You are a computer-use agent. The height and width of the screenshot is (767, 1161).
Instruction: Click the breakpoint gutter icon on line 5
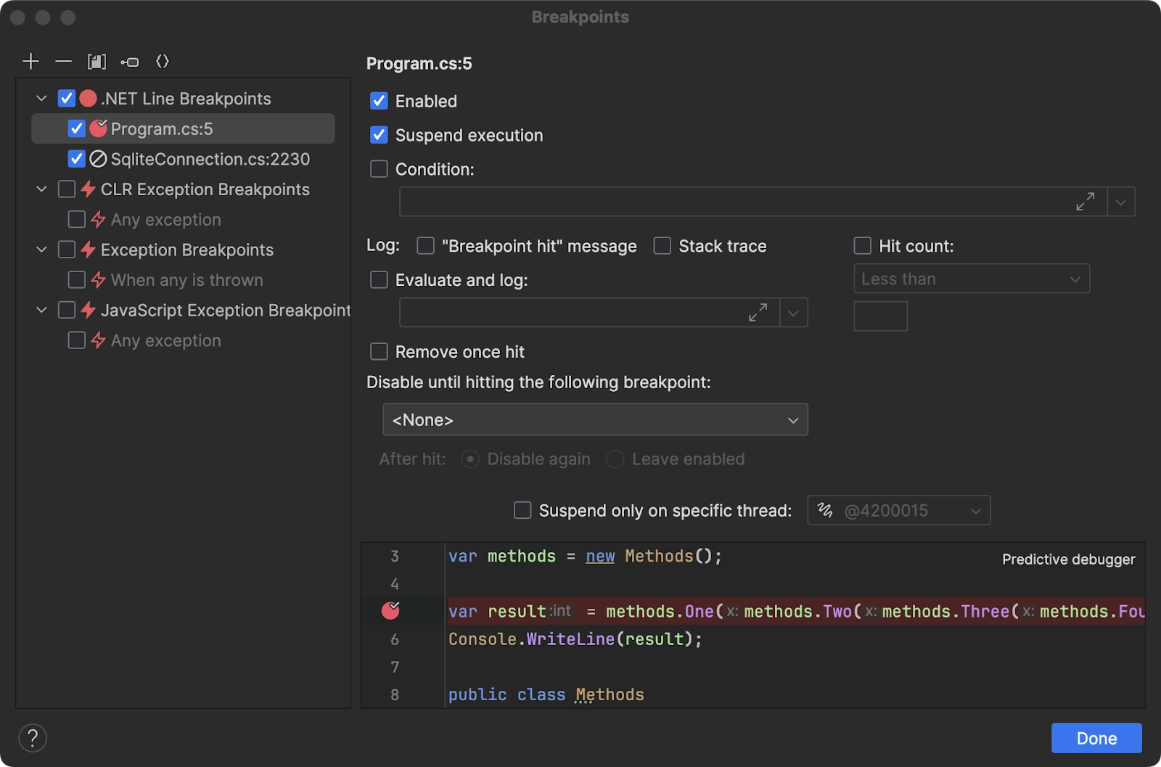(x=390, y=611)
